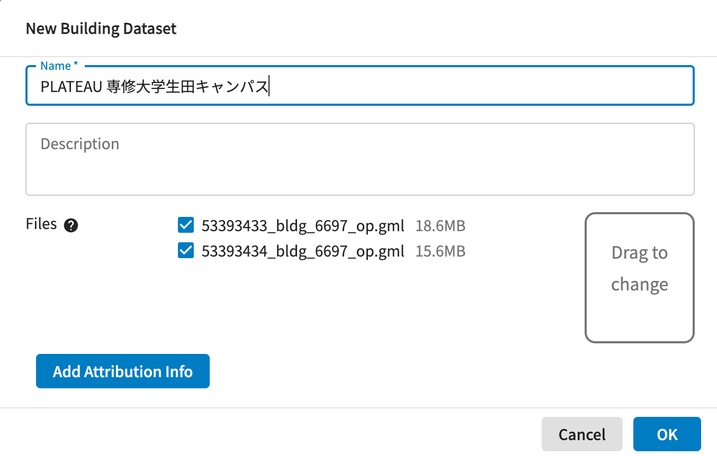This screenshot has height=456, width=717.
Task: Click the floating Name * field label
Action: click(59, 66)
